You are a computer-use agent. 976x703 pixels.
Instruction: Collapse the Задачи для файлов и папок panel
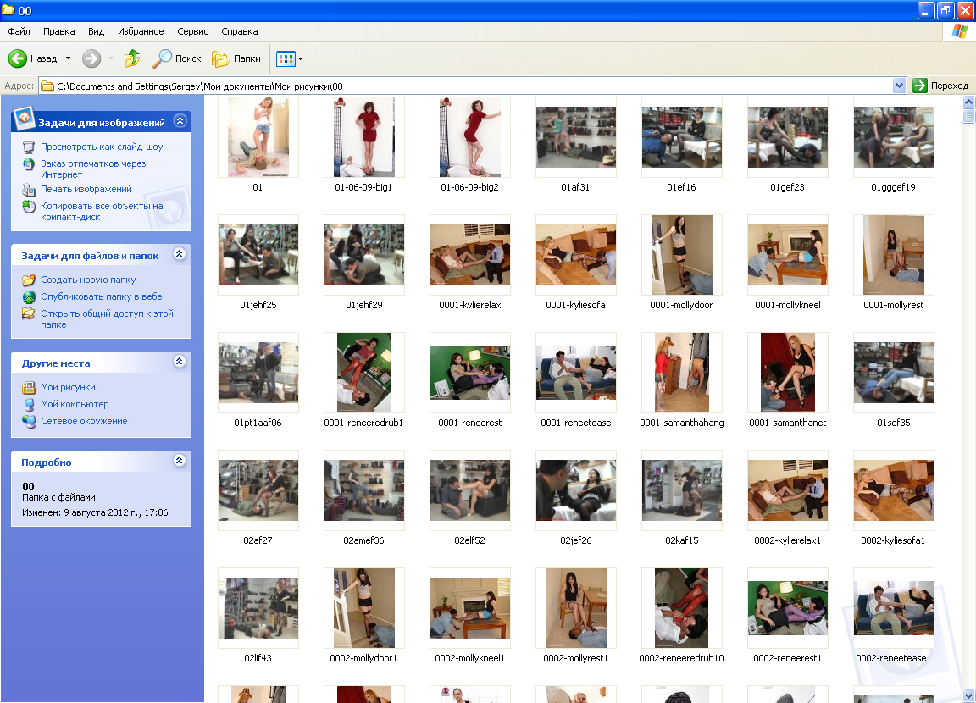(180, 254)
